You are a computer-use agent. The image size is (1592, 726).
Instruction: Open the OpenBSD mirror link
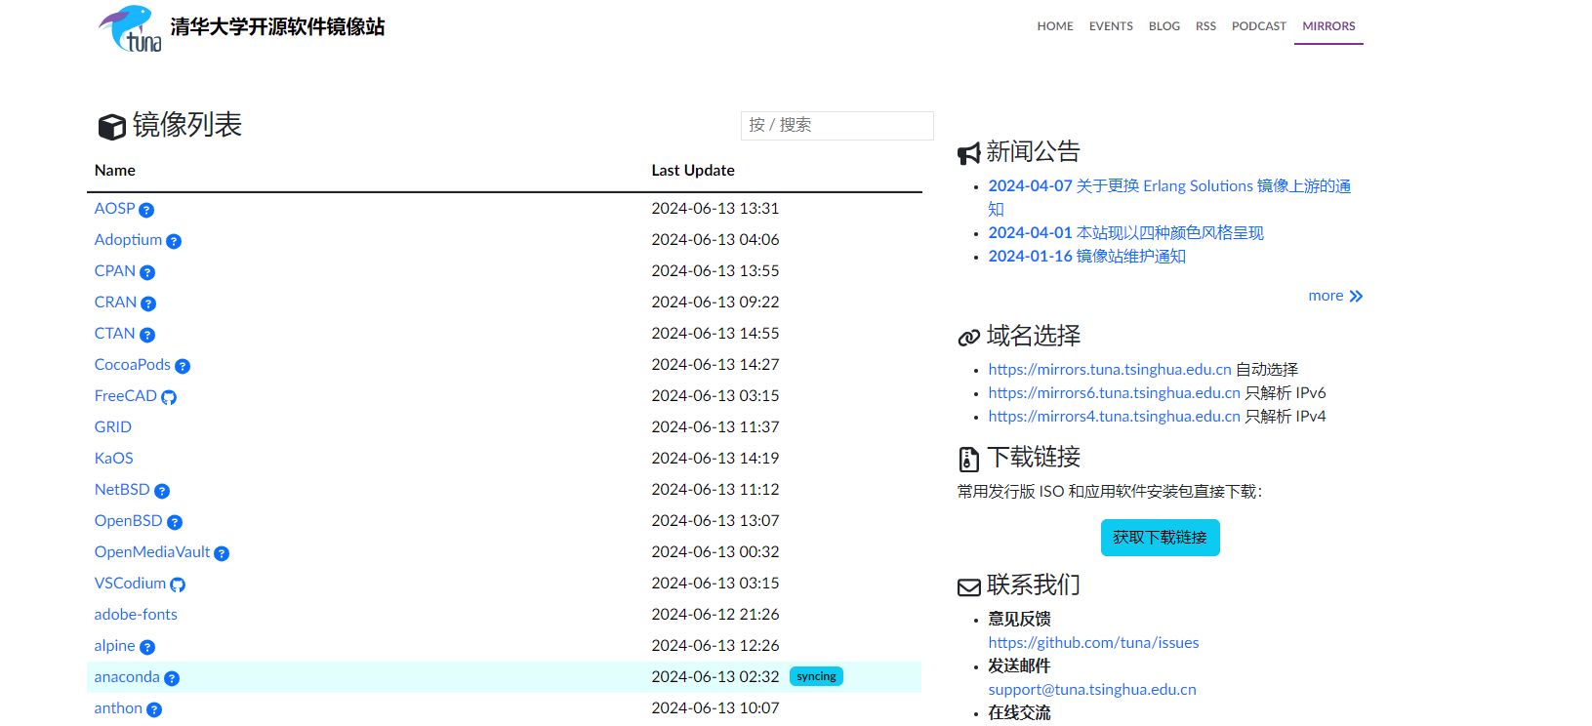coord(128,520)
